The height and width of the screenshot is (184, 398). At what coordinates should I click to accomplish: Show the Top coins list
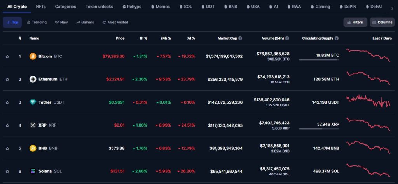click(12, 22)
